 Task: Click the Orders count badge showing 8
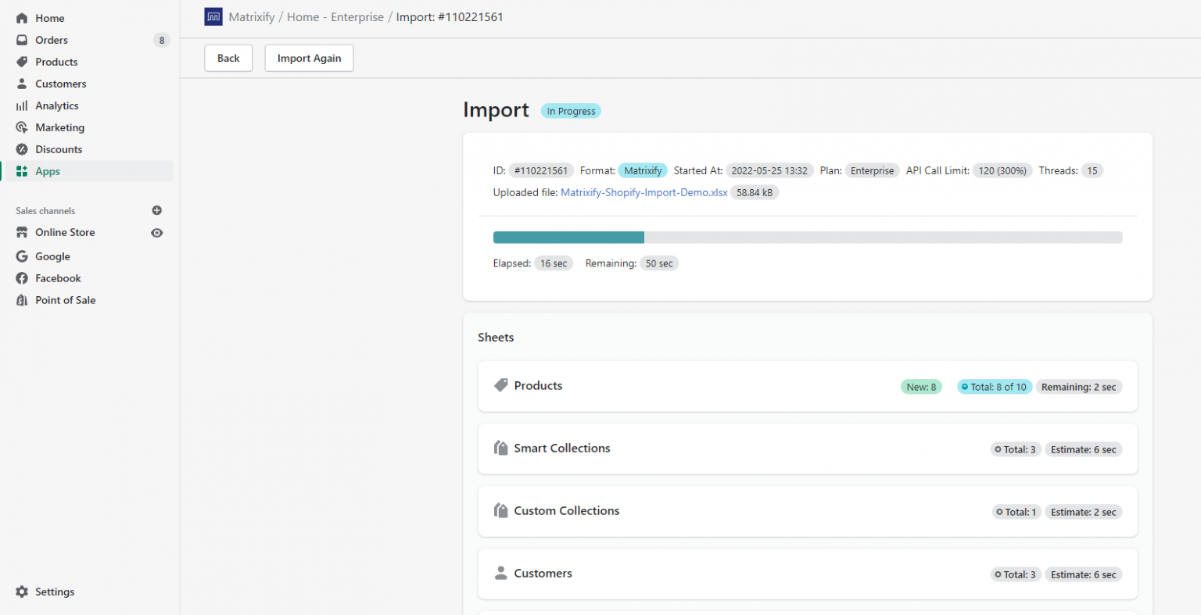click(162, 40)
